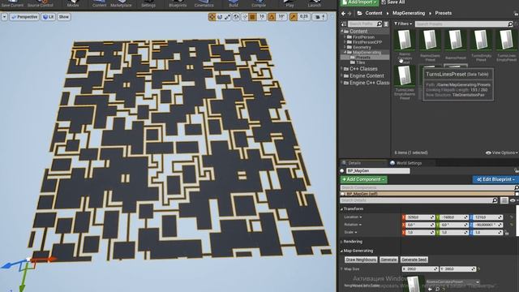Viewport: 519px width, 292px height.
Task: Open Source Control in the toolbar
Action: [x=40, y=3]
